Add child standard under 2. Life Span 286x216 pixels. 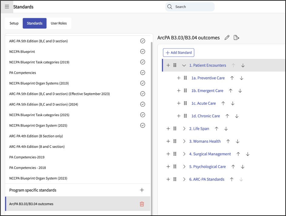tap(168, 129)
